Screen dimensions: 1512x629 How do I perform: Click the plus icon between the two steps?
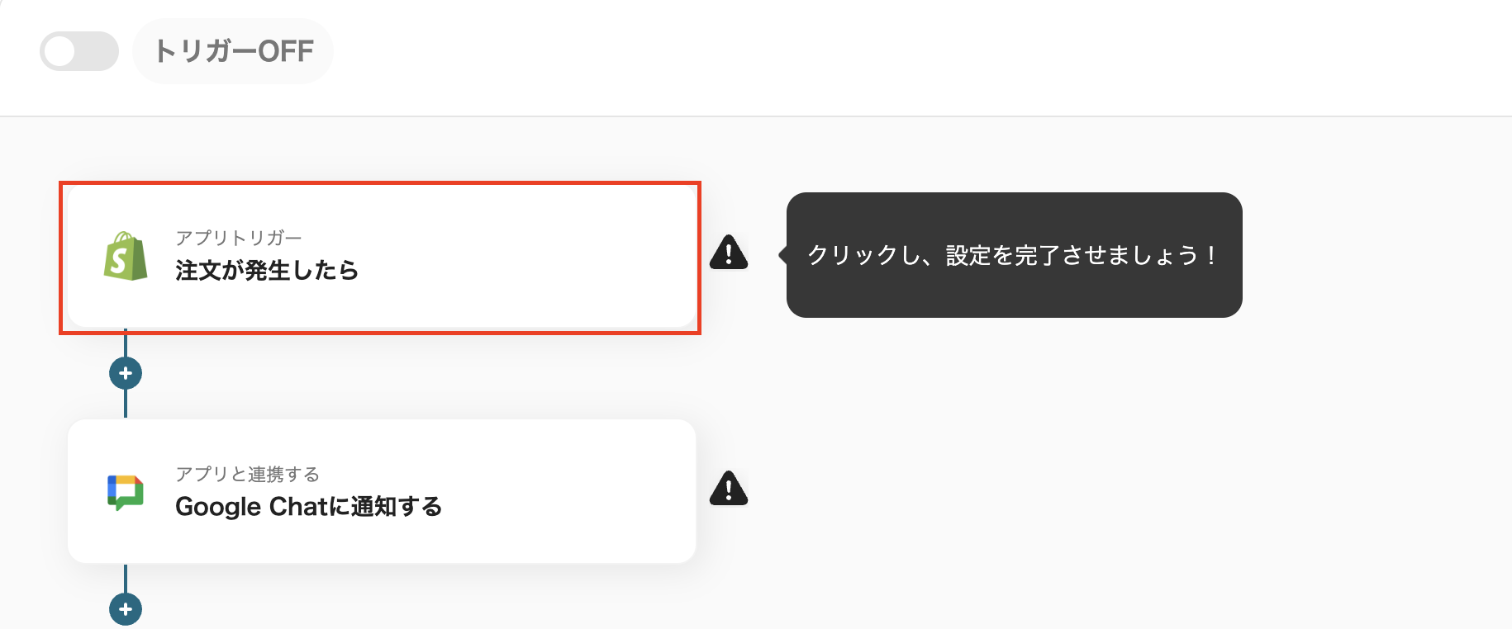pyautogui.click(x=125, y=373)
